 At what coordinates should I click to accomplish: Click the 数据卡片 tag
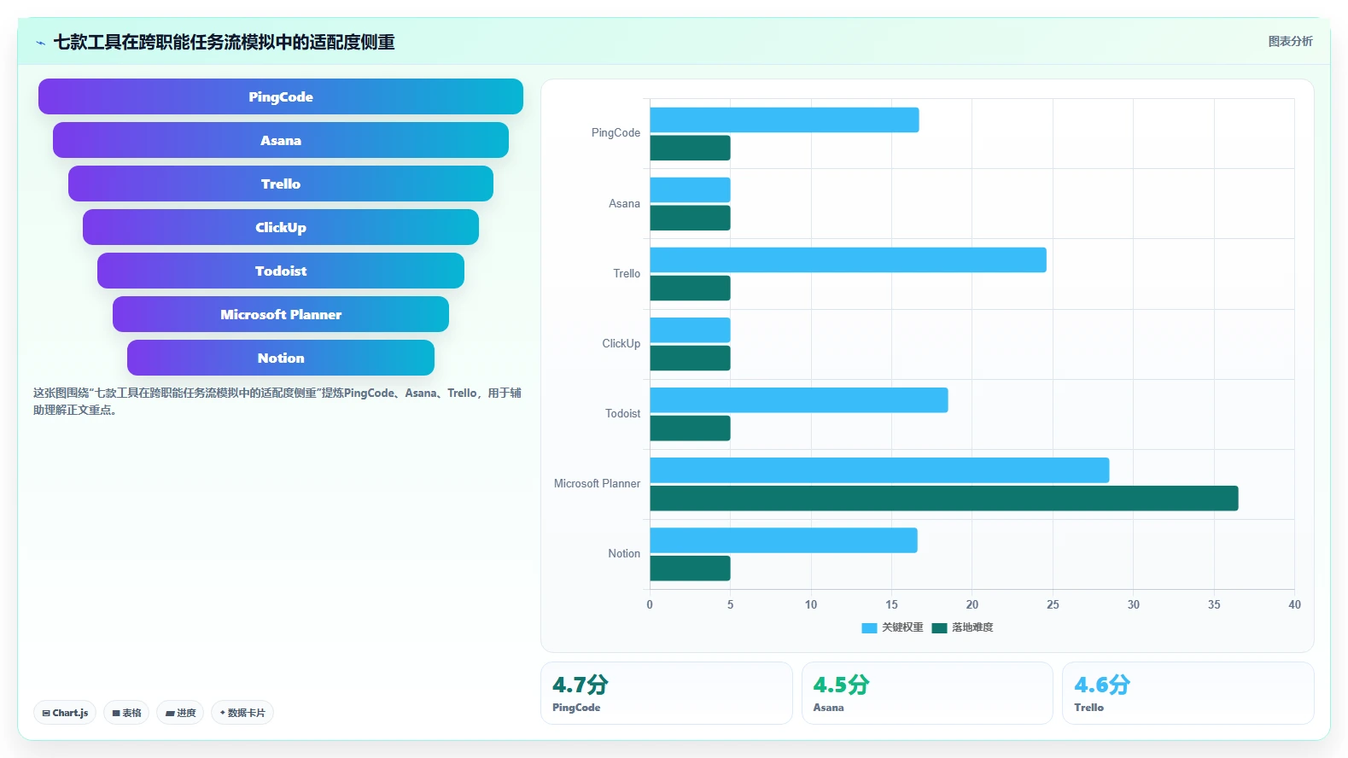(242, 713)
